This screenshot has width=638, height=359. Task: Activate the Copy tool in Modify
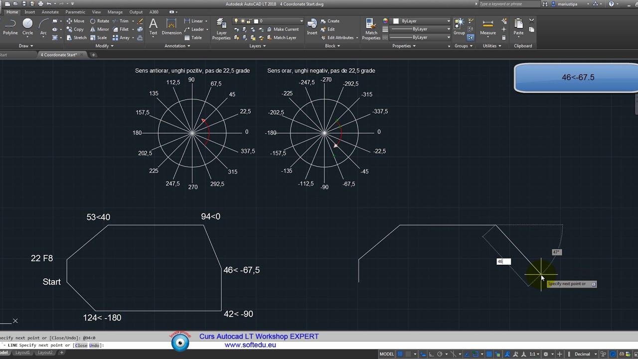[75, 29]
